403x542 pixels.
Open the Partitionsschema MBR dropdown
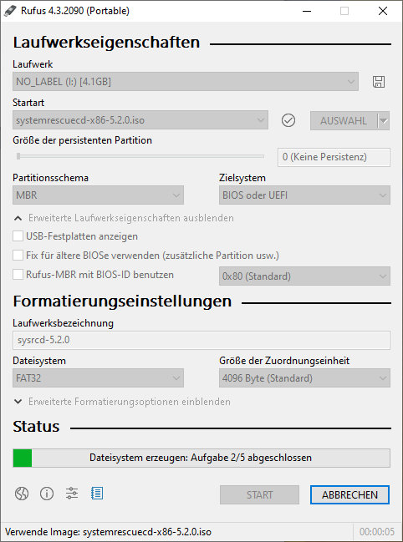[x=99, y=195]
